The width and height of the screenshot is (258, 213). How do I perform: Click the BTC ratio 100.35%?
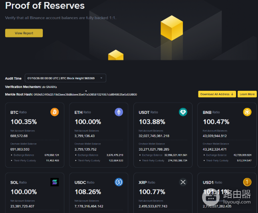point(24,122)
